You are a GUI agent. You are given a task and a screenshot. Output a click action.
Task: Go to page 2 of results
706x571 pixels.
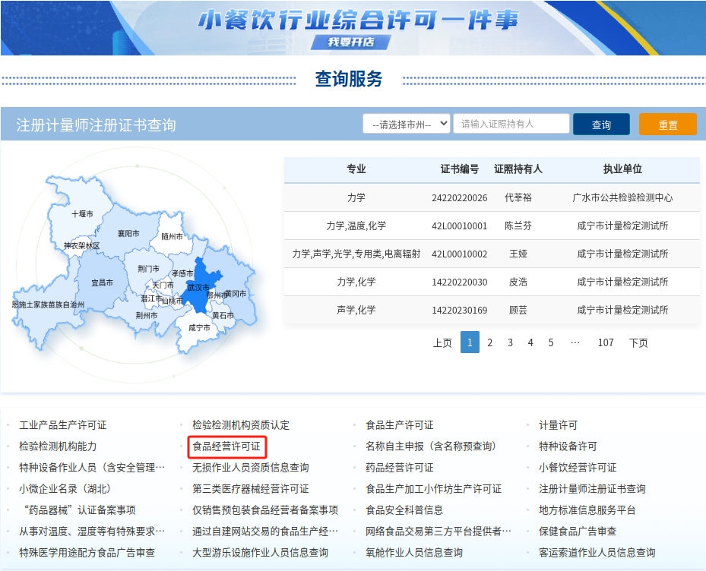point(490,342)
